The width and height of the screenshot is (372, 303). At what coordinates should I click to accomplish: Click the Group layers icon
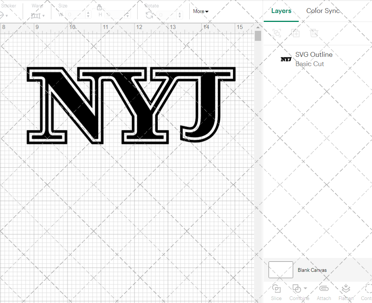tap(276, 33)
